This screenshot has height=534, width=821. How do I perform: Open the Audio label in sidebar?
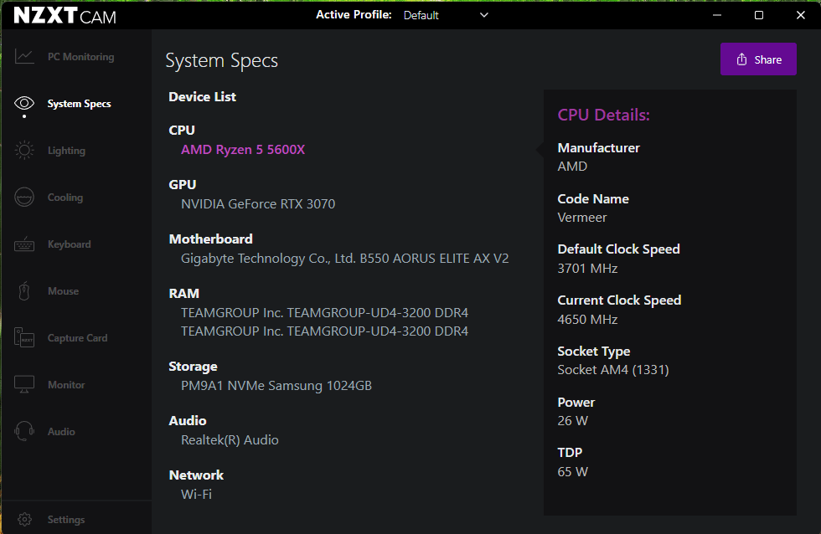click(61, 432)
